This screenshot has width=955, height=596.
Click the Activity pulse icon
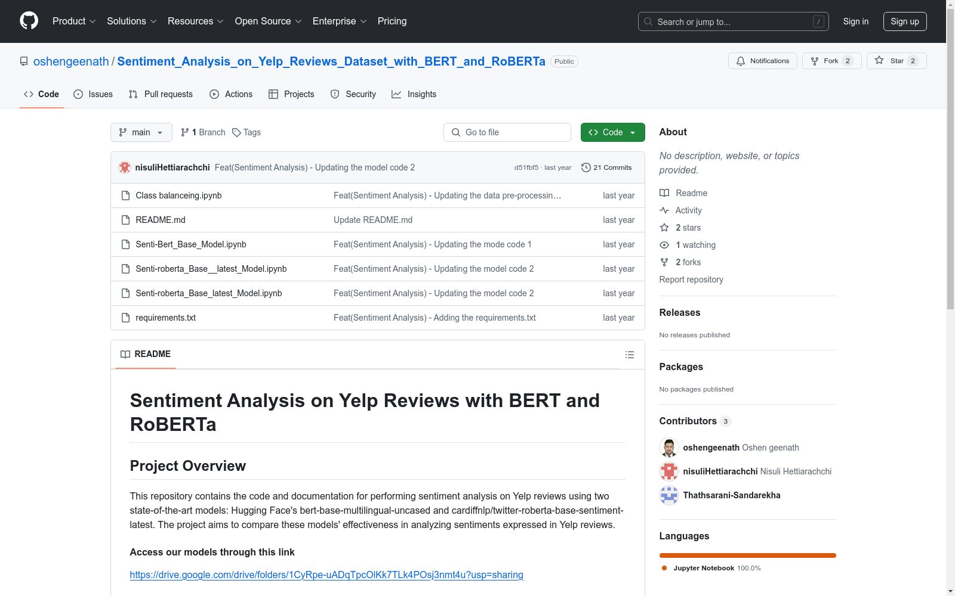tap(664, 210)
